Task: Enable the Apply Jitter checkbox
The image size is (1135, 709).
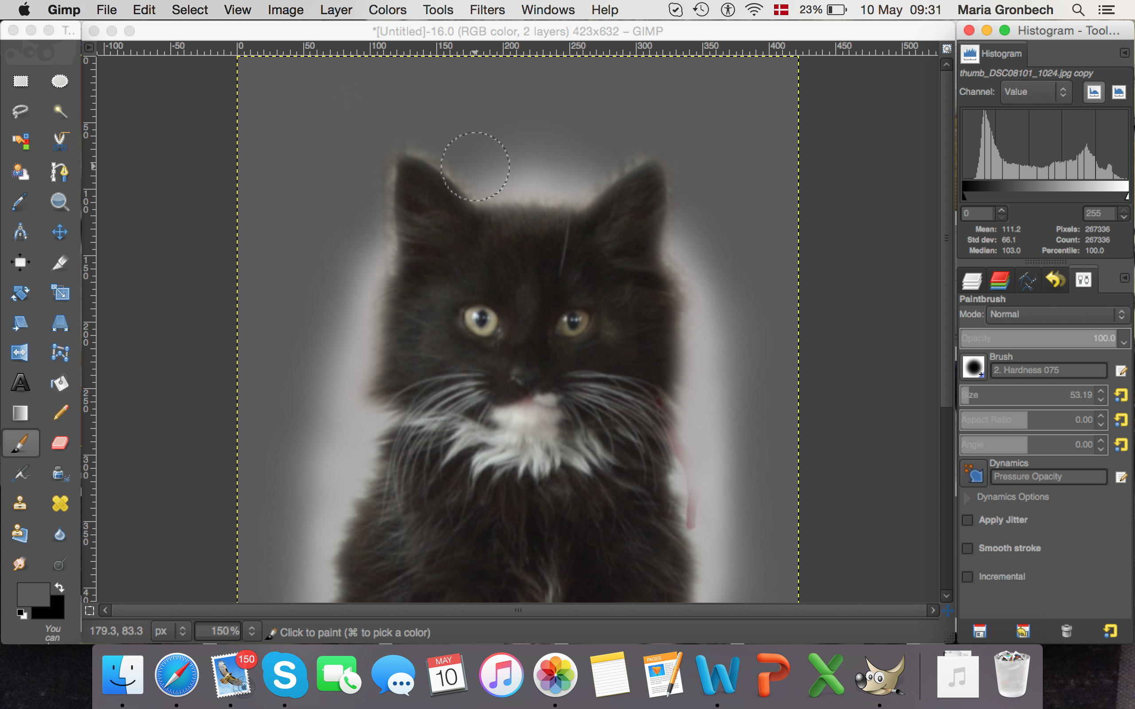Action: pos(967,520)
